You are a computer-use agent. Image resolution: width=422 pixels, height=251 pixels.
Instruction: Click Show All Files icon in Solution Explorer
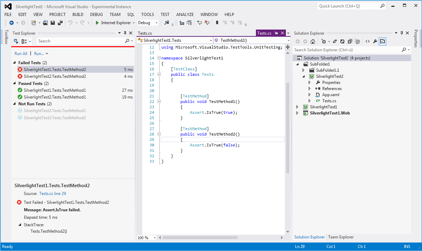pos(357,41)
